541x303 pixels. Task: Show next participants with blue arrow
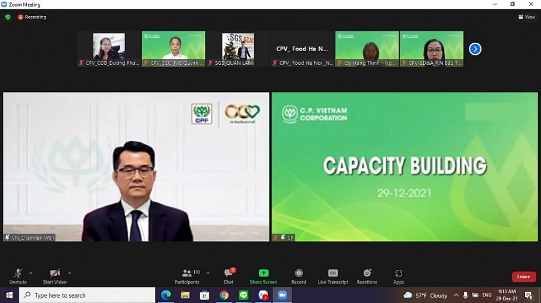point(475,49)
